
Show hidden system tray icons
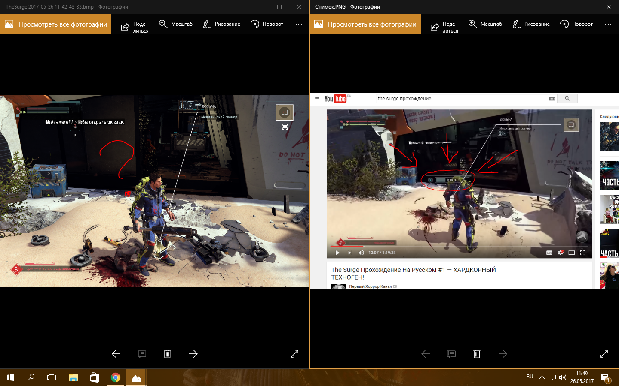coord(542,377)
